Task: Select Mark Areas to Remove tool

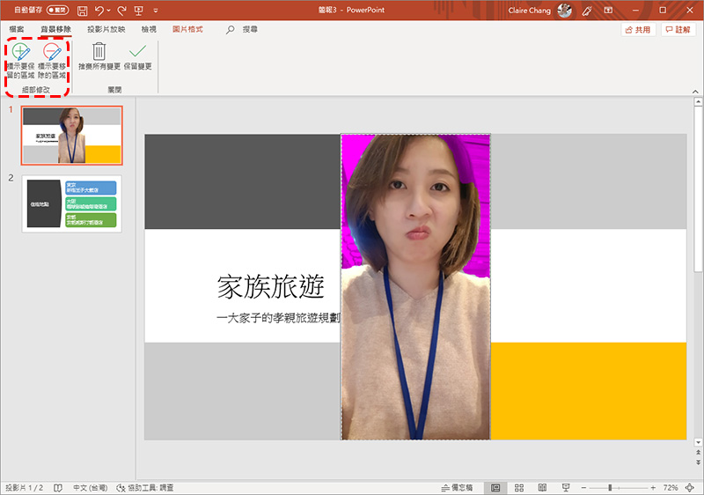Action: click(x=52, y=61)
